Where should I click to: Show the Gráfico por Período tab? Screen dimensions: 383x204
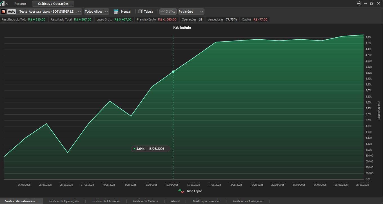206,201
